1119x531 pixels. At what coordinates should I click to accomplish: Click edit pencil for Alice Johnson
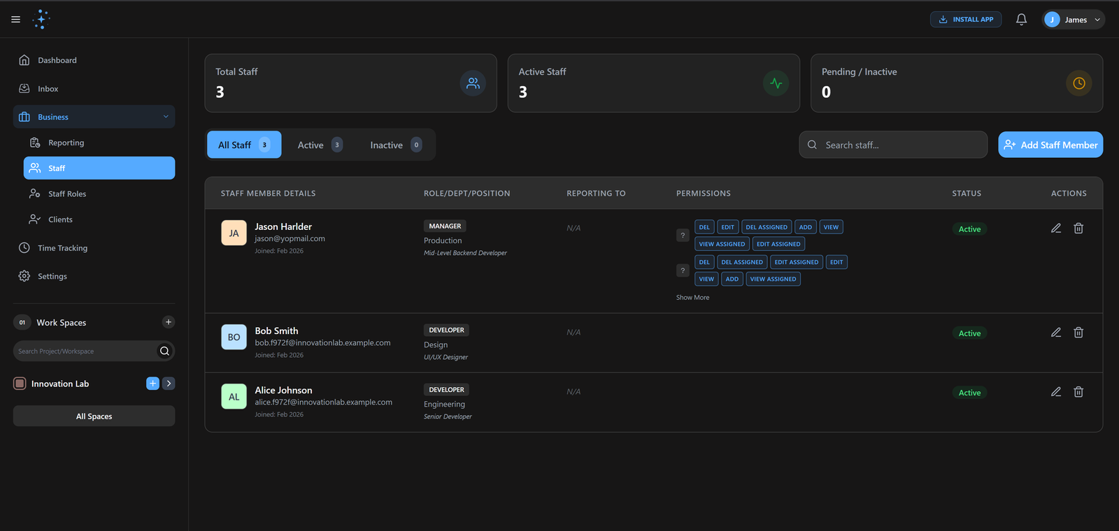click(1056, 392)
